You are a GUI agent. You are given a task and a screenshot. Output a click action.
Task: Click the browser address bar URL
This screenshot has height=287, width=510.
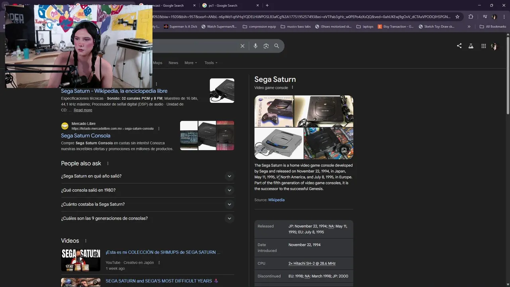coord(301,17)
